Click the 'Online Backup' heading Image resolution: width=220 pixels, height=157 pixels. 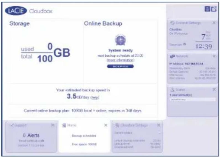point(103,23)
